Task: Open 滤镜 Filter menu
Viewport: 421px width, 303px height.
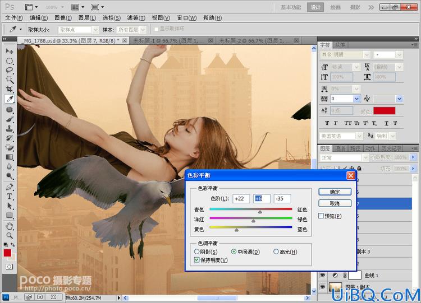Action: tap(136, 18)
